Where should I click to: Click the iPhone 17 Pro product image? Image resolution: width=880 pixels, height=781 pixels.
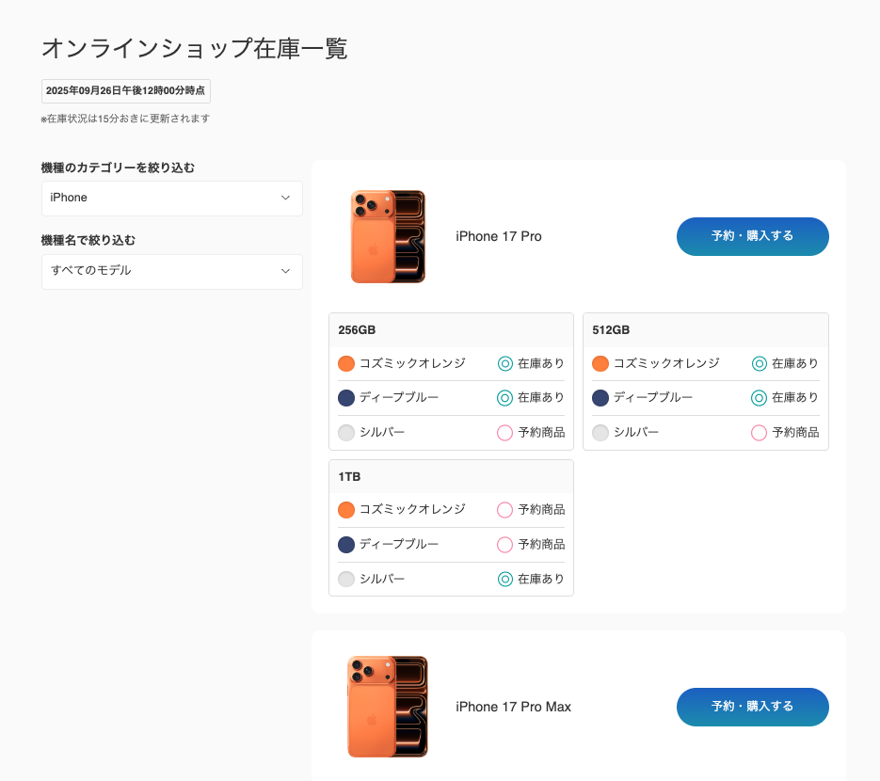388,236
